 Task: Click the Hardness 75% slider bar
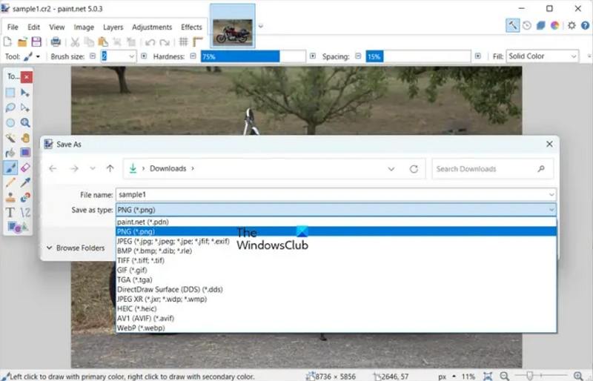click(253, 56)
